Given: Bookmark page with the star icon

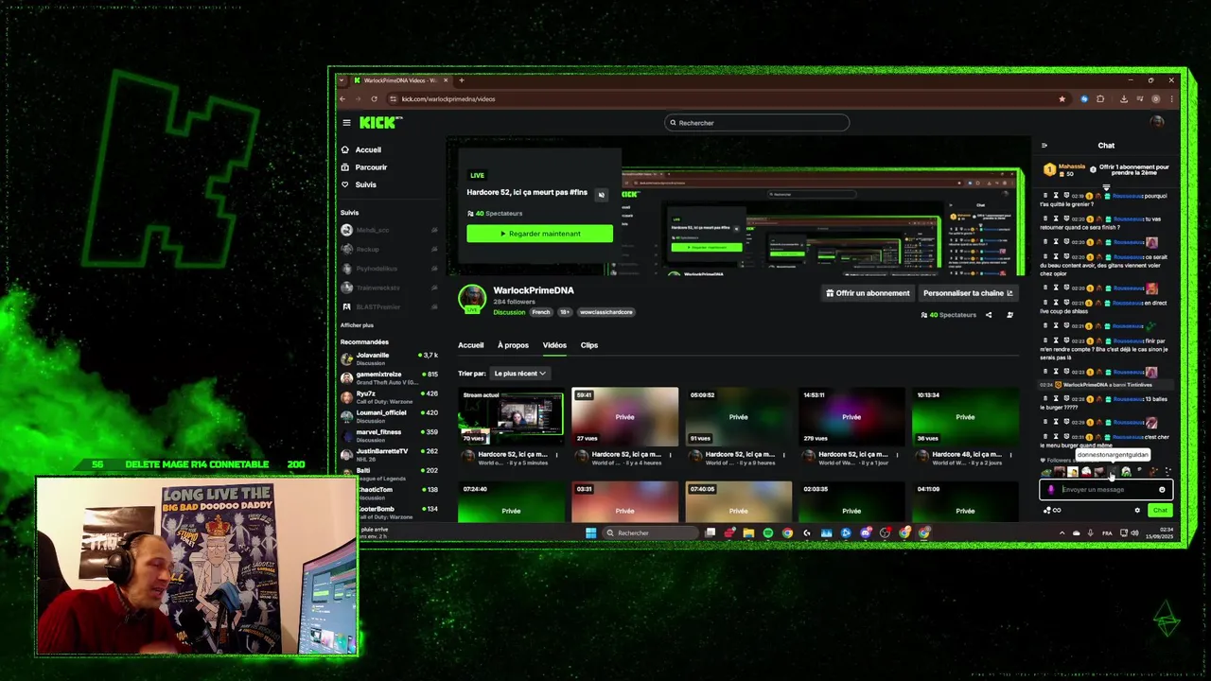Looking at the screenshot, I should click(1062, 99).
